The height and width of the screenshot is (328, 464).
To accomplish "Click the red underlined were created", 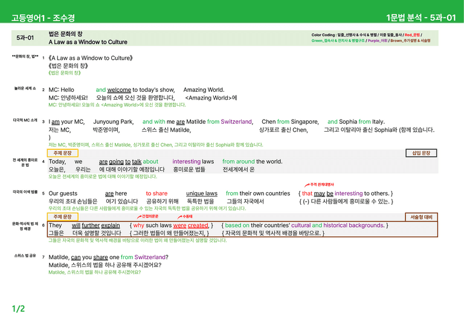I will click(190, 225).
